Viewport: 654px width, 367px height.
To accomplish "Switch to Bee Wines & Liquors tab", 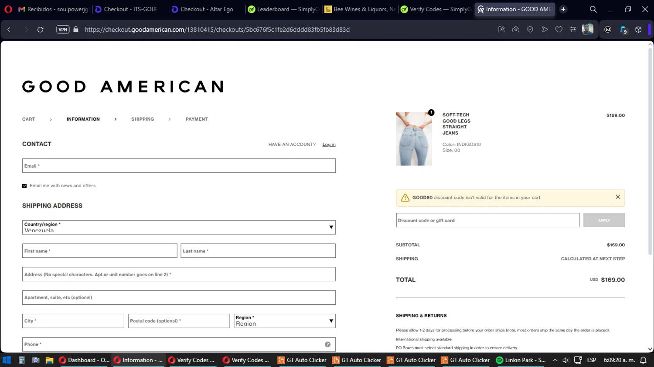I will coord(360,9).
